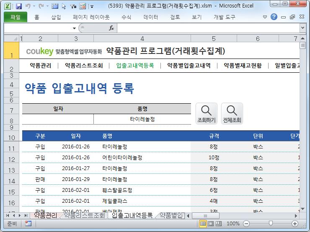
Task: Open the 삽입 ribbon tab
Action: tap(56, 17)
